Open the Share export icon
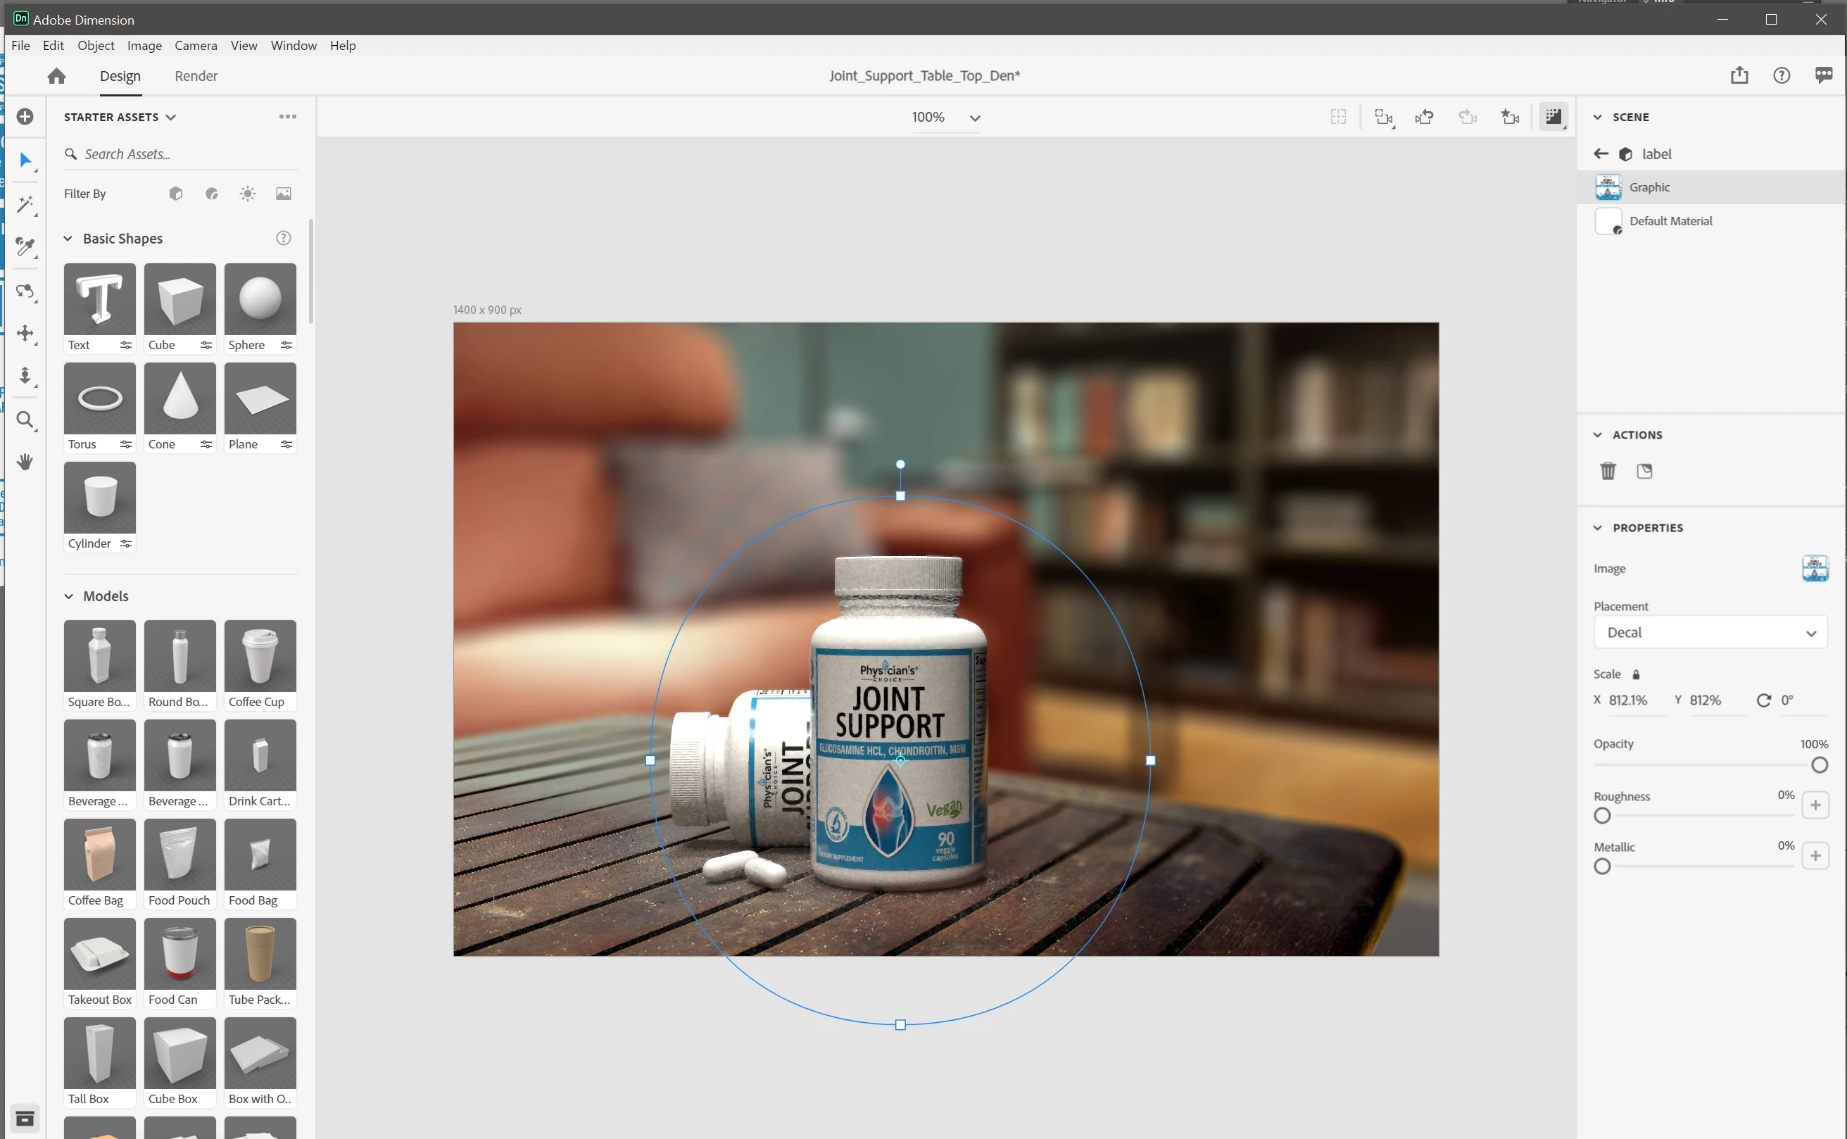This screenshot has height=1139, width=1847. [1739, 75]
